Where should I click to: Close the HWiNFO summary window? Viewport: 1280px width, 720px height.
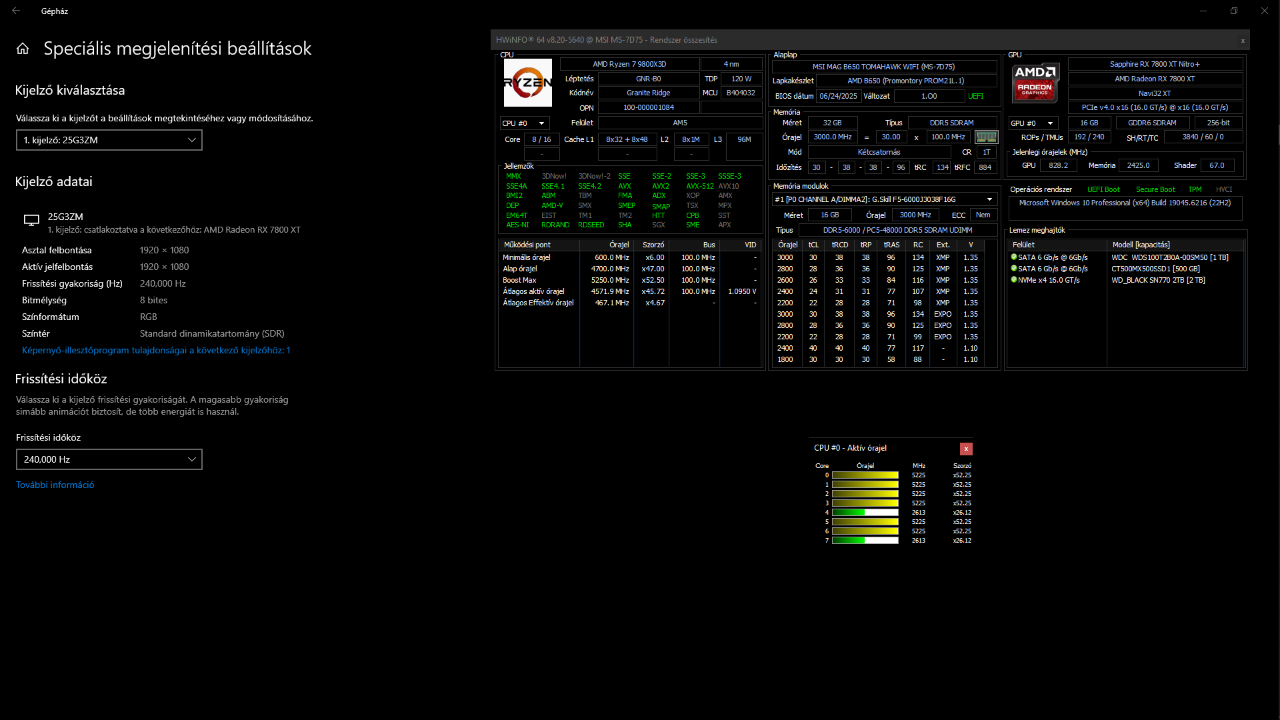pyautogui.click(x=1243, y=41)
